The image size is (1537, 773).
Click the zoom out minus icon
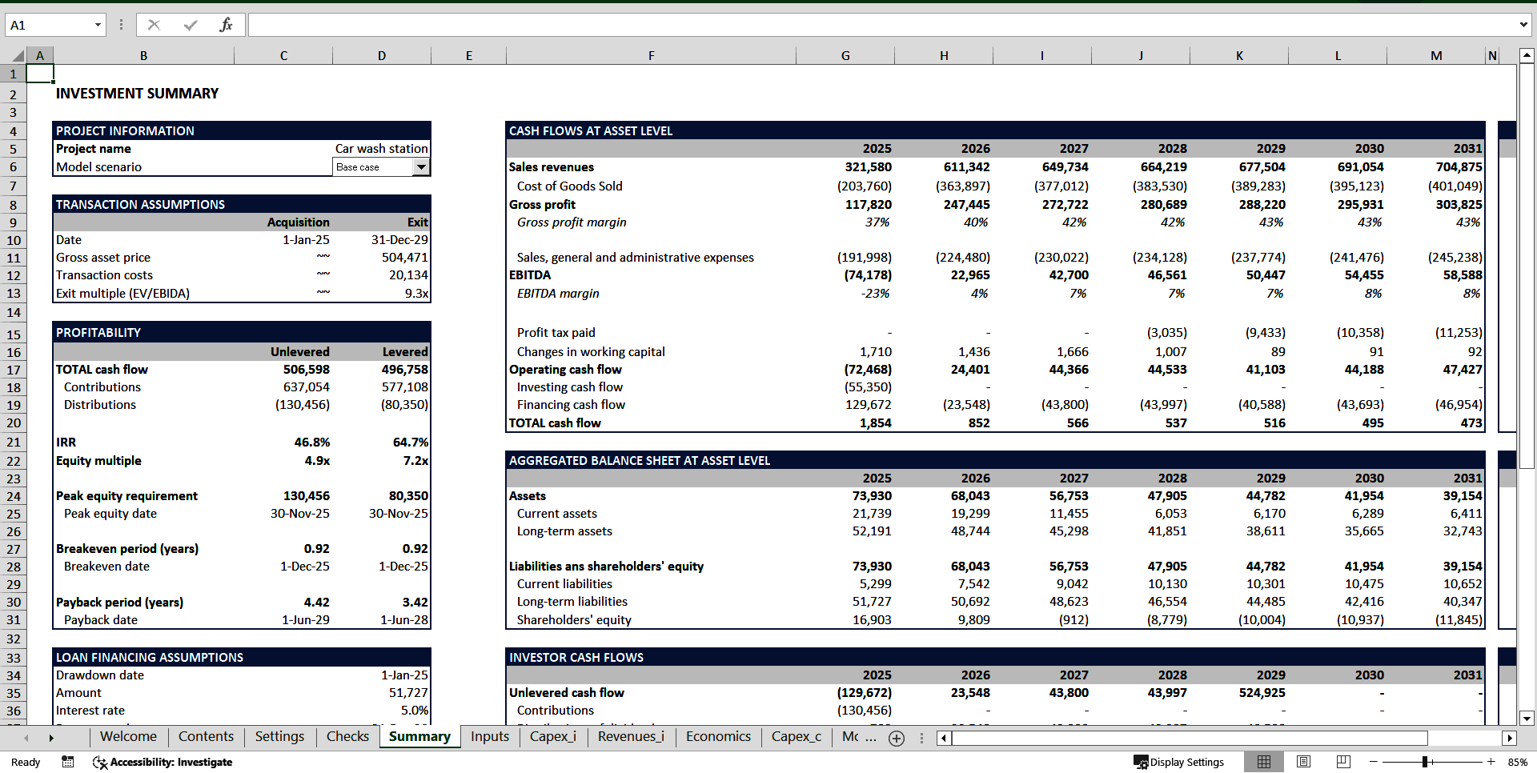click(x=1373, y=762)
